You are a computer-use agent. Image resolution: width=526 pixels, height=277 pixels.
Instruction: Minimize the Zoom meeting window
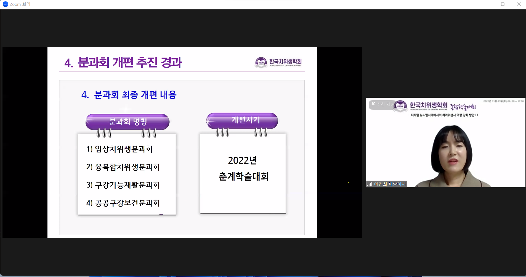pyautogui.click(x=487, y=4)
